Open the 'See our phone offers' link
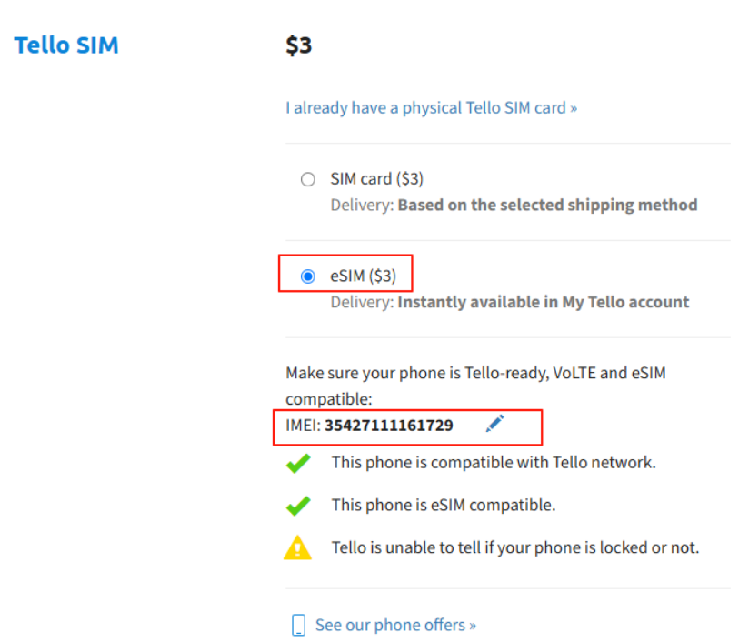 pyautogui.click(x=395, y=626)
